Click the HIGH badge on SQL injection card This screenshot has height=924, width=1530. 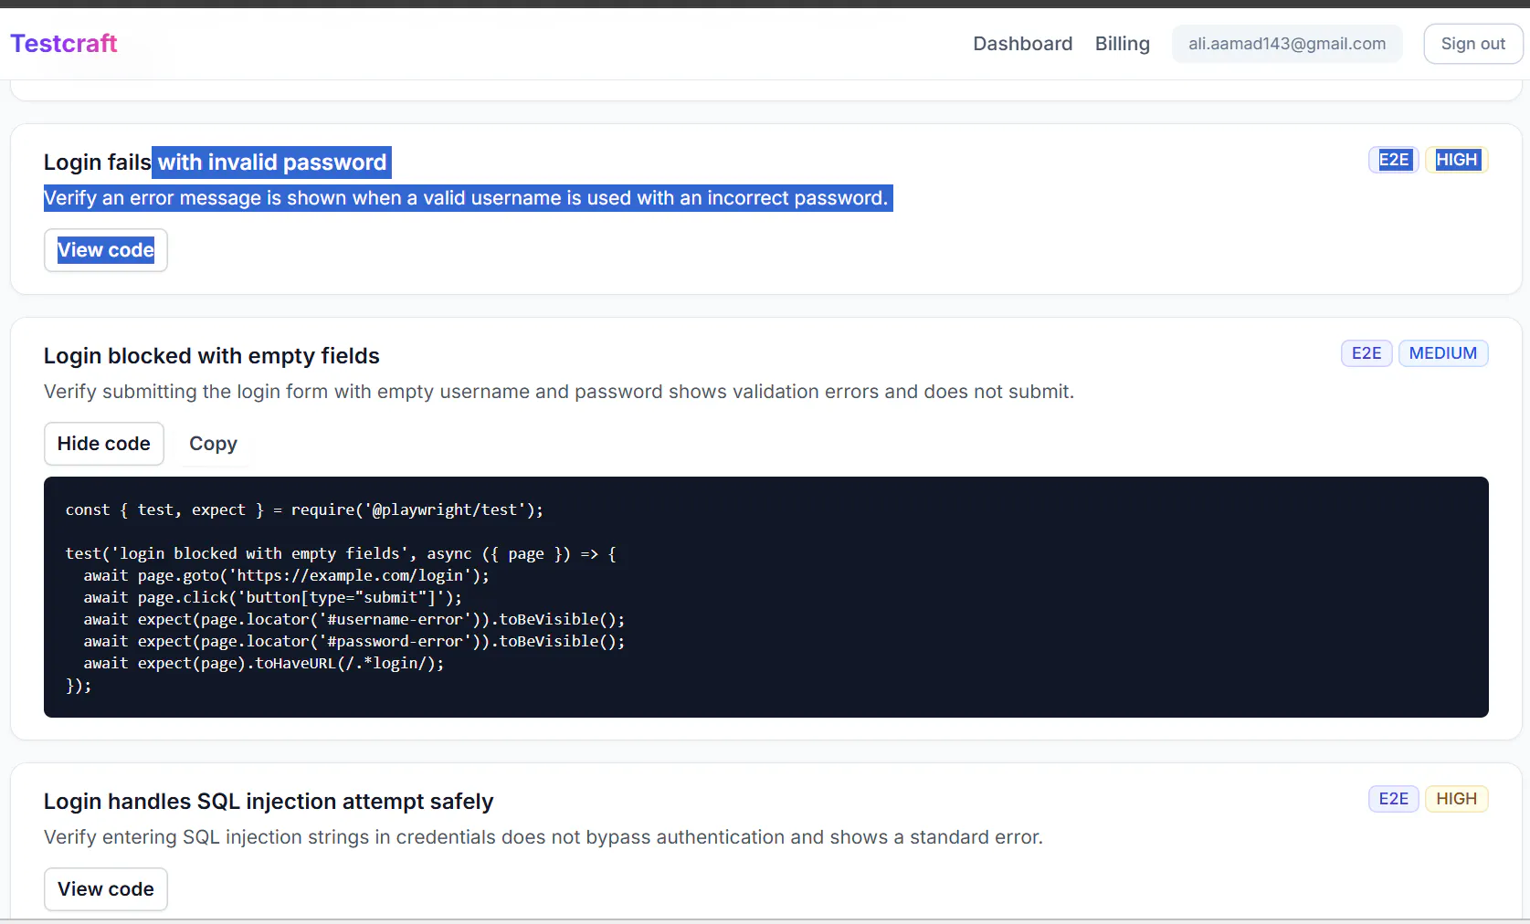[x=1456, y=799]
